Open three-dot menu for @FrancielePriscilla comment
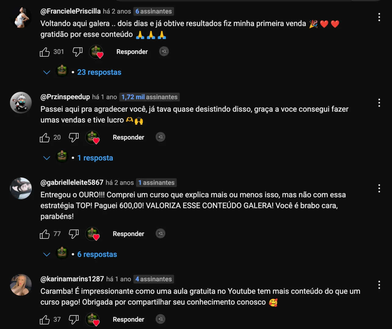The width and height of the screenshot is (392, 329). coord(379,17)
